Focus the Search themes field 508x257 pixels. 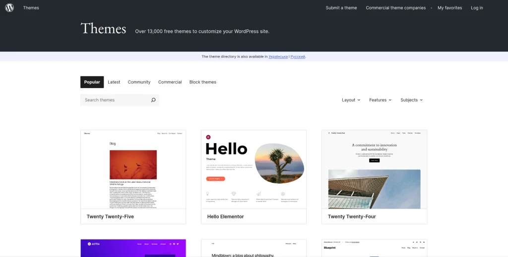[120, 100]
